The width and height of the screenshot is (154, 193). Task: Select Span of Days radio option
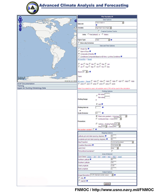tap(79, 51)
